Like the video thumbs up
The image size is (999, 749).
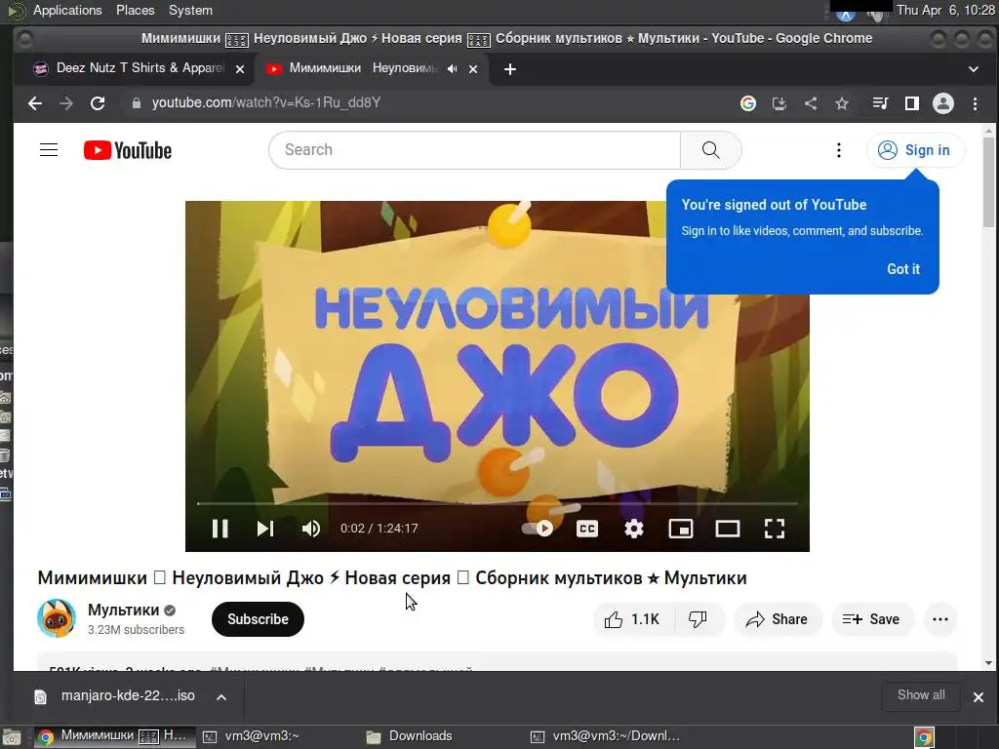coord(633,619)
